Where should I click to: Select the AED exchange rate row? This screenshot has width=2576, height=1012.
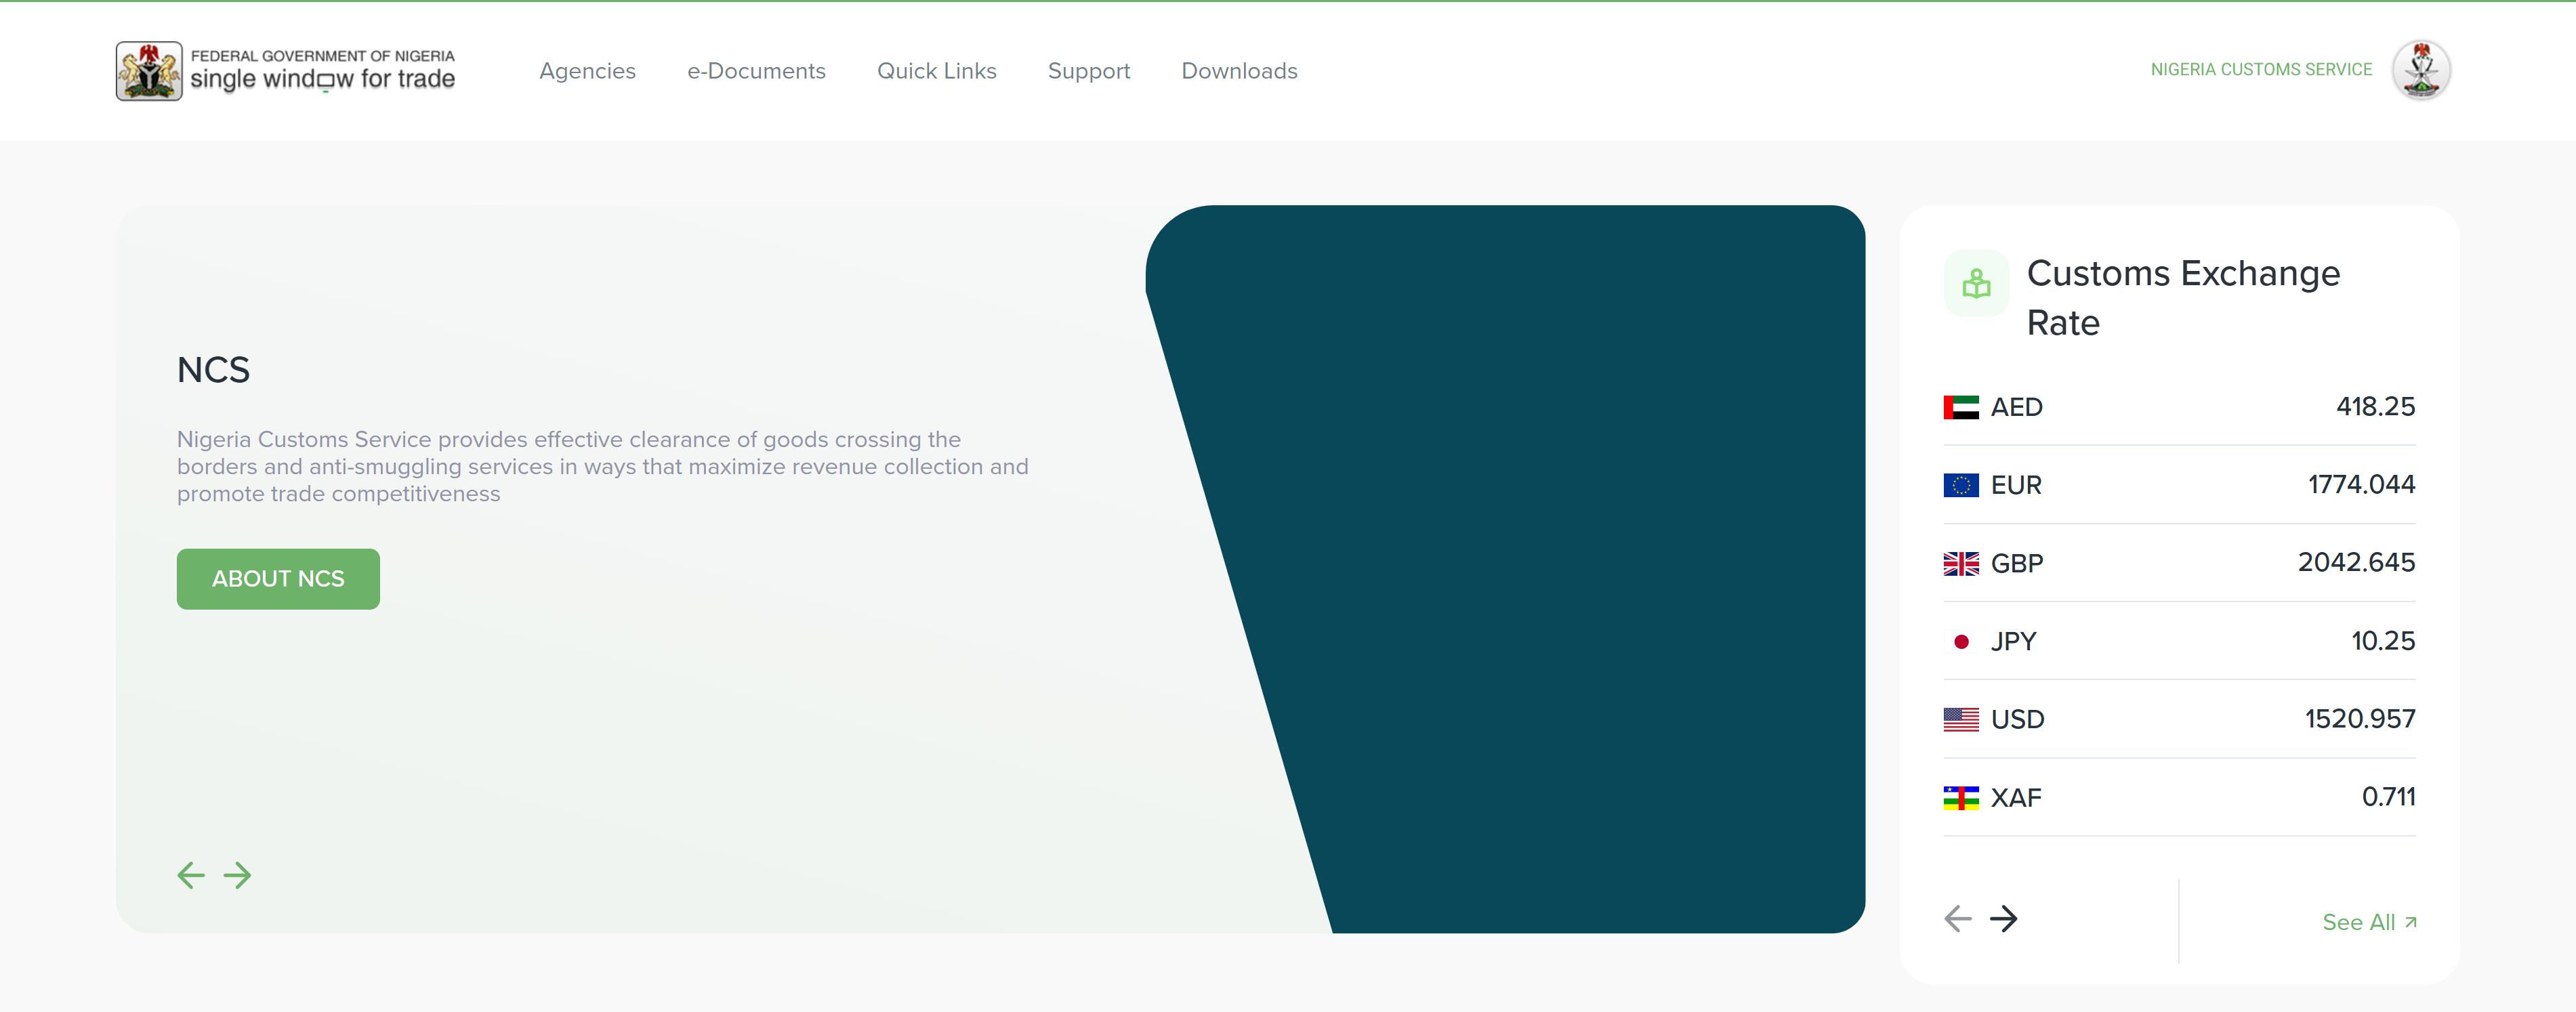pos(2180,407)
